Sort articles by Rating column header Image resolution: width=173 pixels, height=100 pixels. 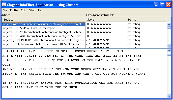[146, 20]
